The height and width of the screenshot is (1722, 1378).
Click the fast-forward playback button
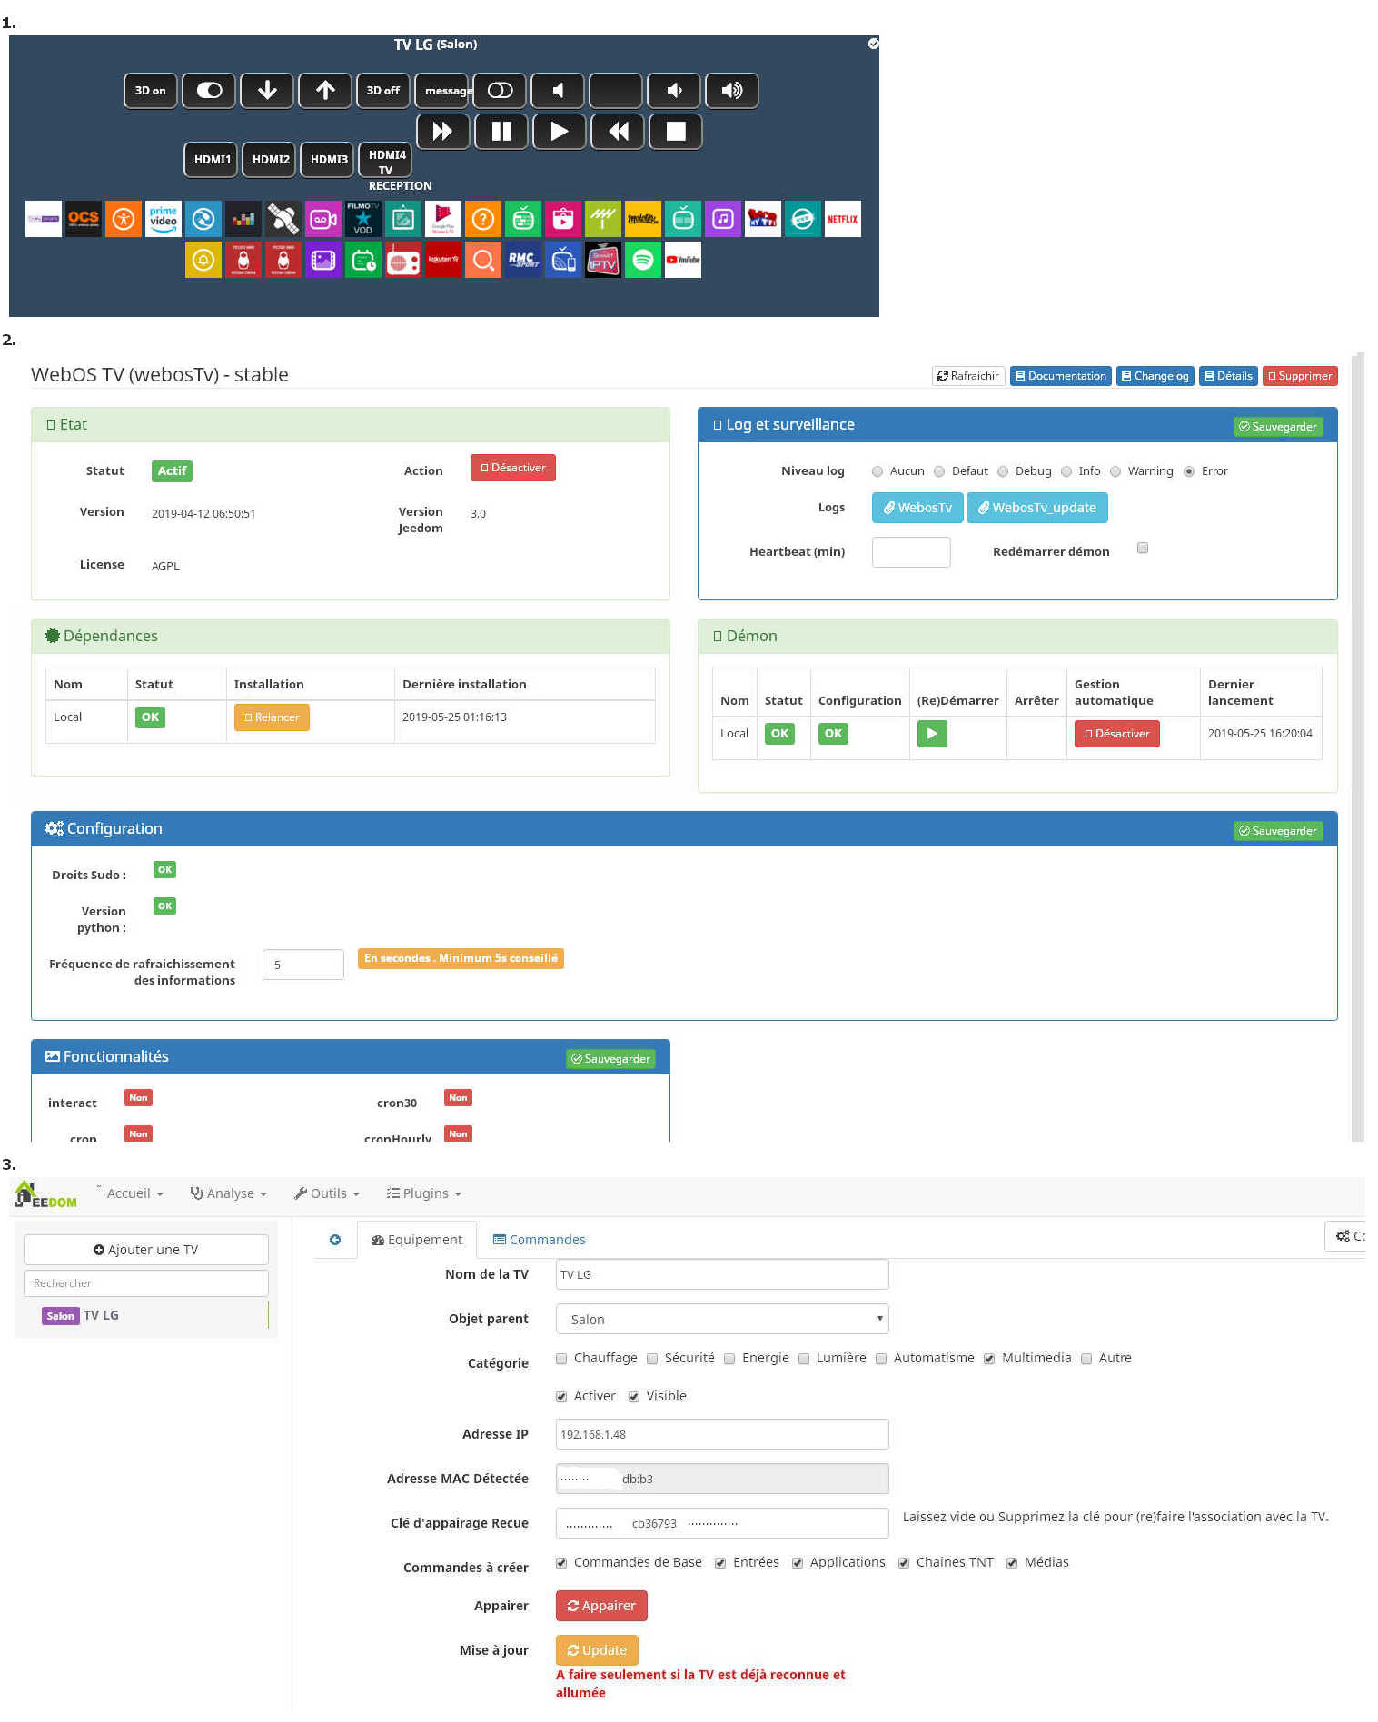coord(443,132)
